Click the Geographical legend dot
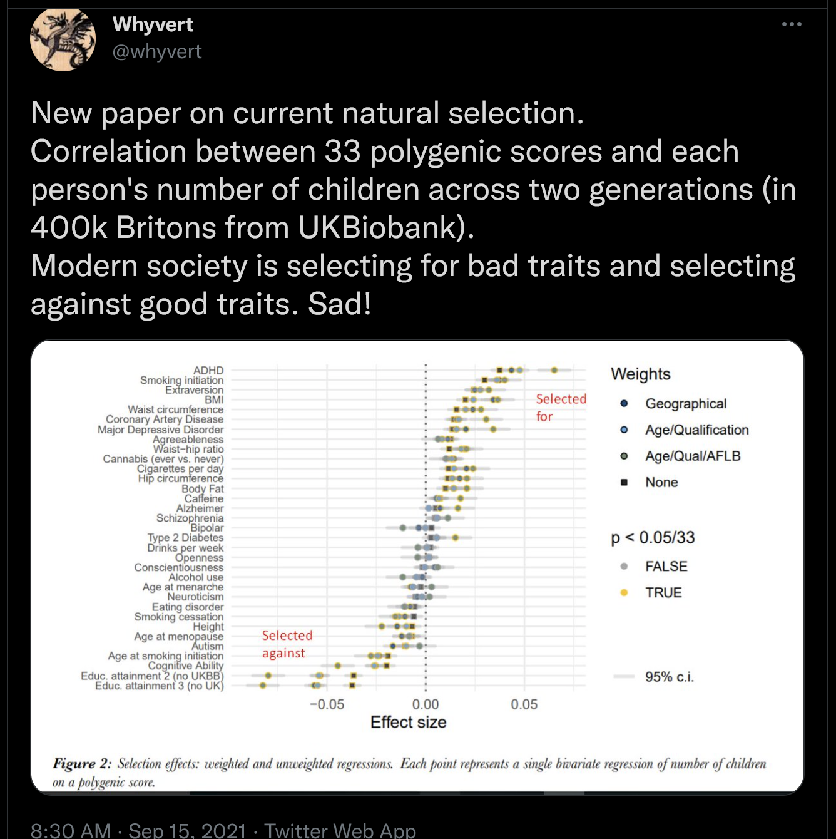The width and height of the screenshot is (836, 839). click(624, 404)
